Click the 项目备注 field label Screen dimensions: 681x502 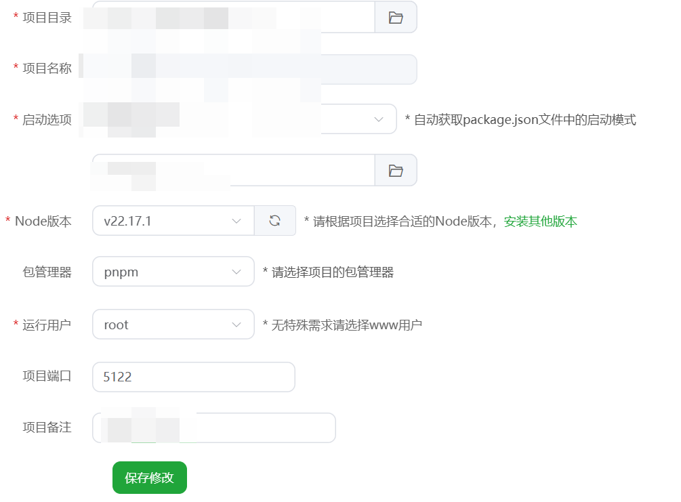pyautogui.click(x=47, y=427)
